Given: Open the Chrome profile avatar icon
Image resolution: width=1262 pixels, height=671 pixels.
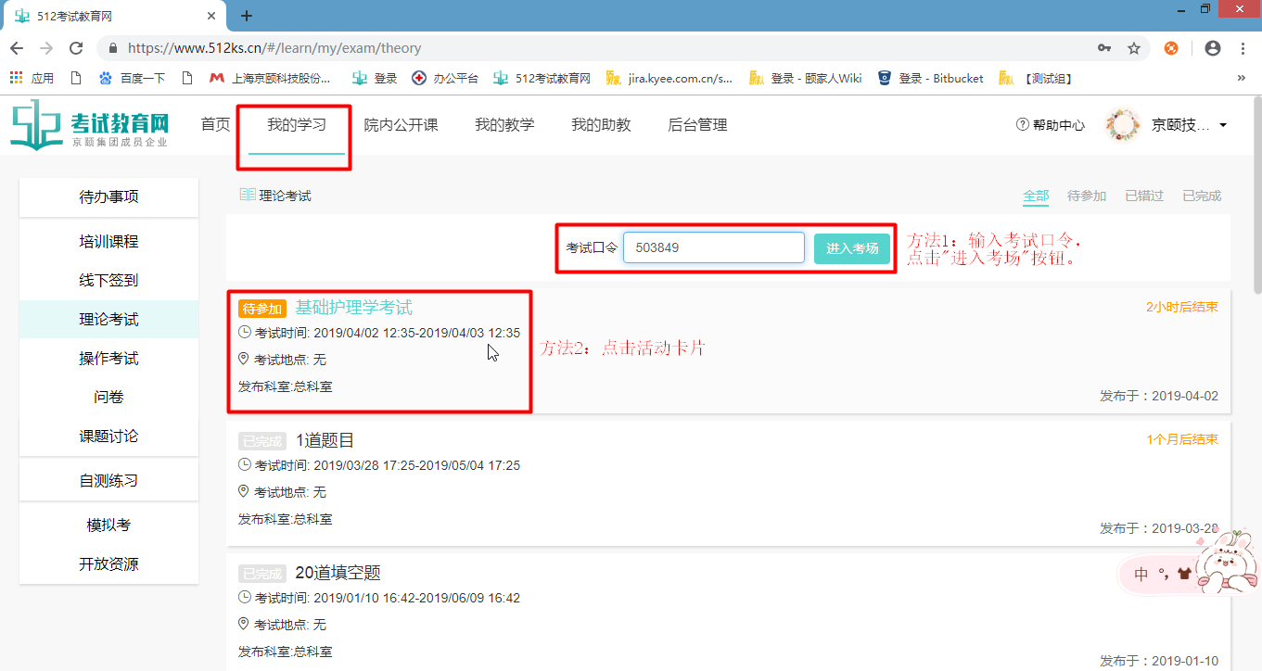Looking at the screenshot, I should 1212,48.
